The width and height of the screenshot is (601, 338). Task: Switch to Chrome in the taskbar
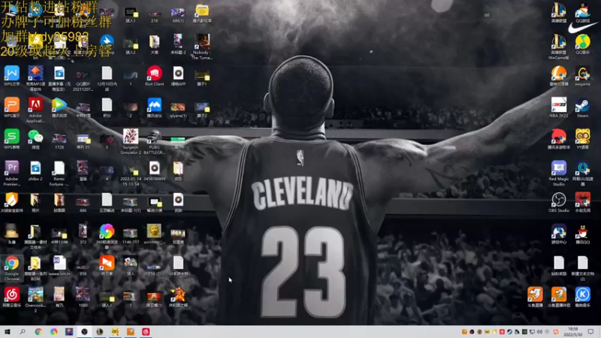pos(38,332)
